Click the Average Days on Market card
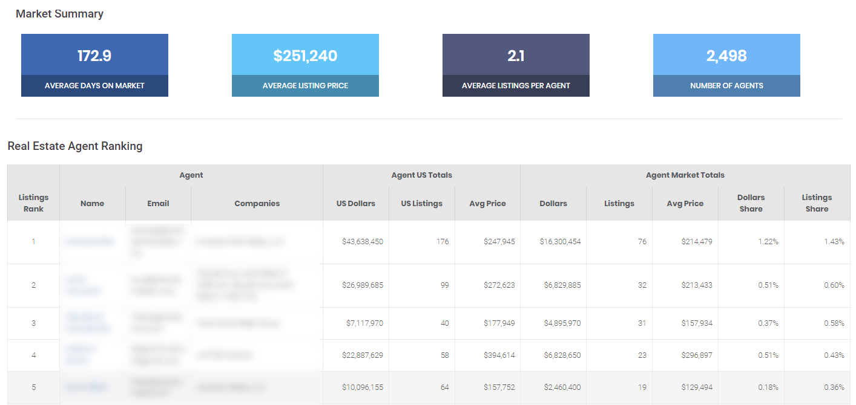 (94, 65)
